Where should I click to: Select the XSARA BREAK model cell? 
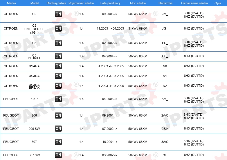34,86
